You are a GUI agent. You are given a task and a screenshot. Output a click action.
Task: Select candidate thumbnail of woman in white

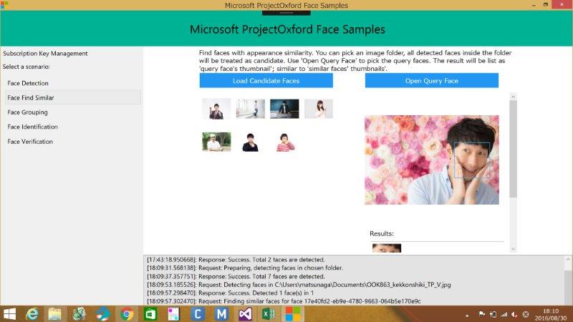click(x=319, y=109)
